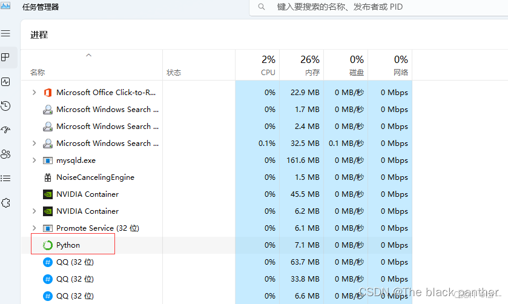Select Promote Service (32 位) row name

(97, 228)
